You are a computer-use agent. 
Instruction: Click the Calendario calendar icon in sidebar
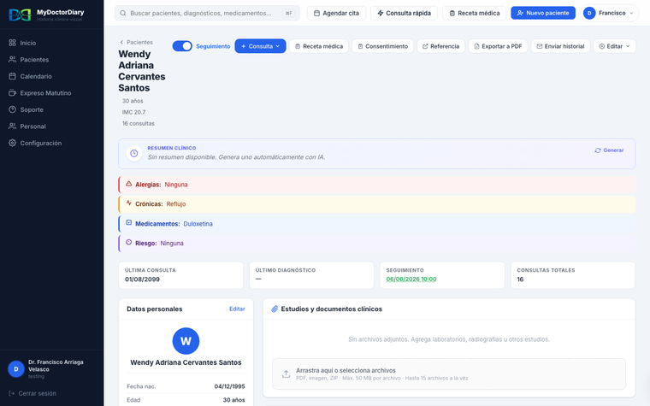click(13, 76)
